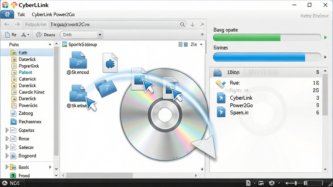Expand the Bogpord tree node
The image size is (333, 187).
(7, 156)
